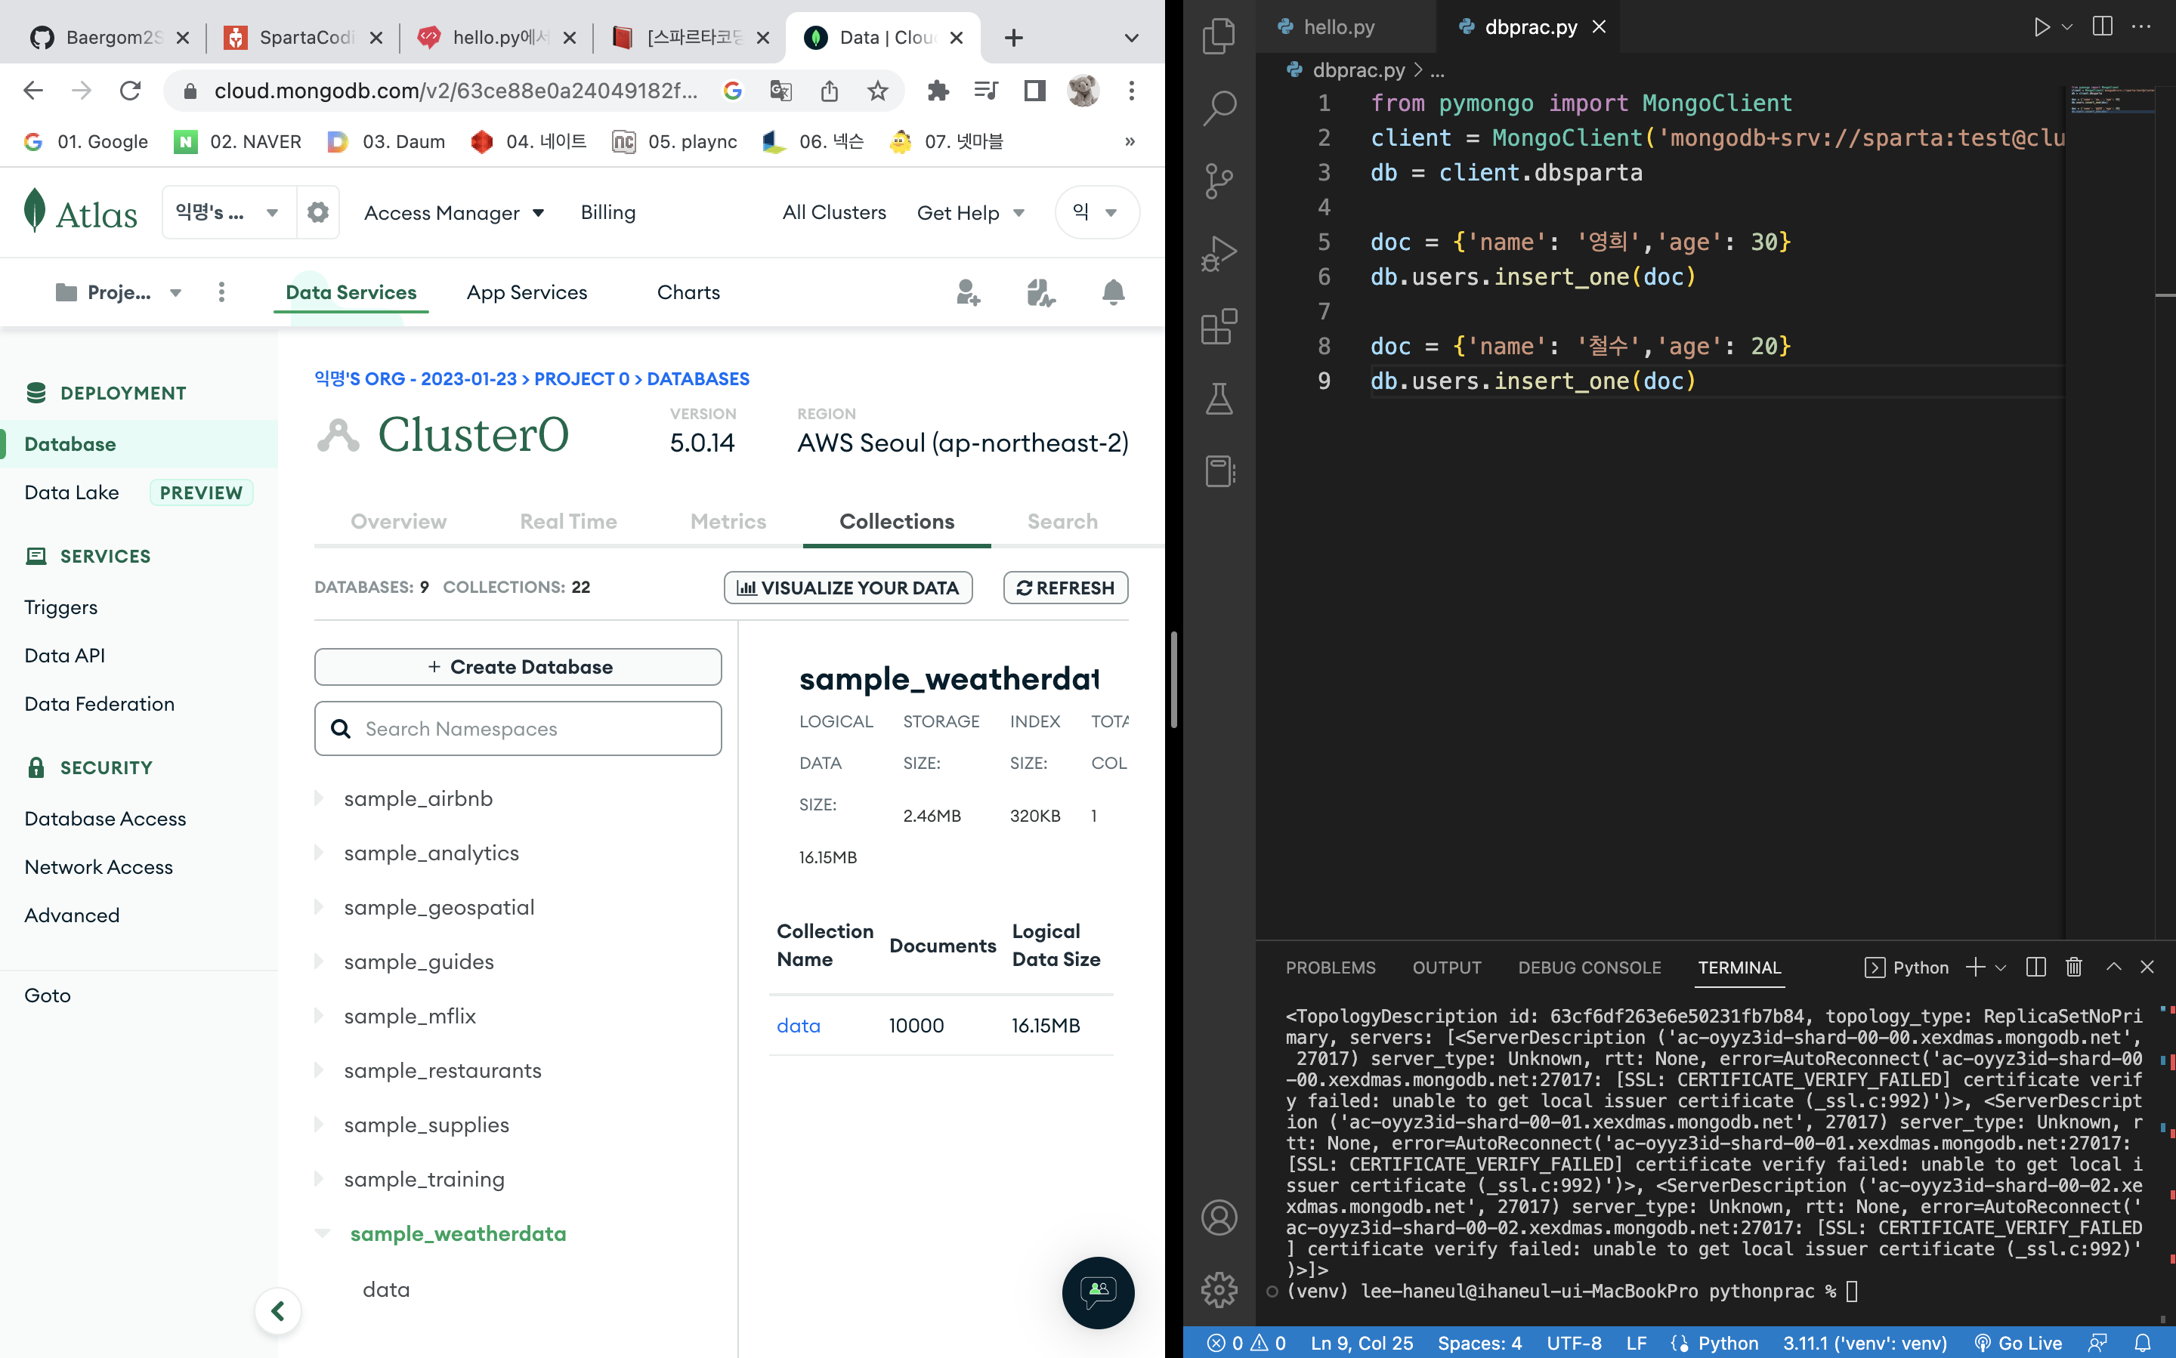Switch to the Metrics tab
The image size is (2176, 1358).
[728, 522]
